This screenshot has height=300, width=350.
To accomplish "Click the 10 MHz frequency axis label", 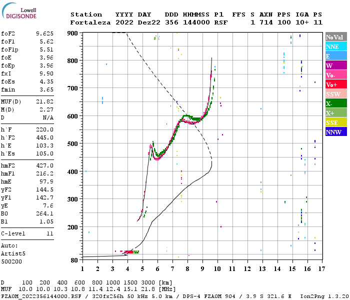I will point(217,269).
